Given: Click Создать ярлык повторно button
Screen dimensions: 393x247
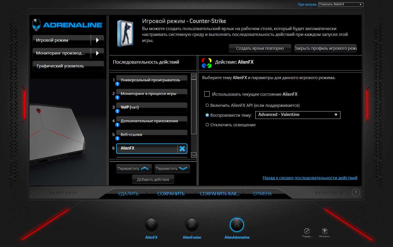Looking at the screenshot, I should (x=260, y=48).
